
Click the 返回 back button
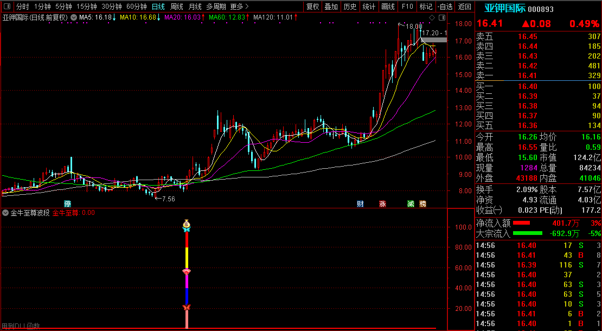coord(465,7)
